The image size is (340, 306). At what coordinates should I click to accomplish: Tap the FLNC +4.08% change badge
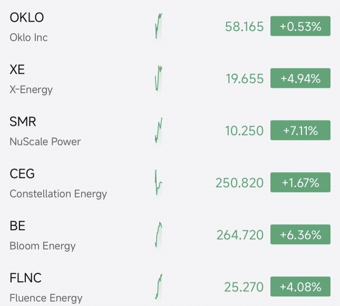[300, 287]
